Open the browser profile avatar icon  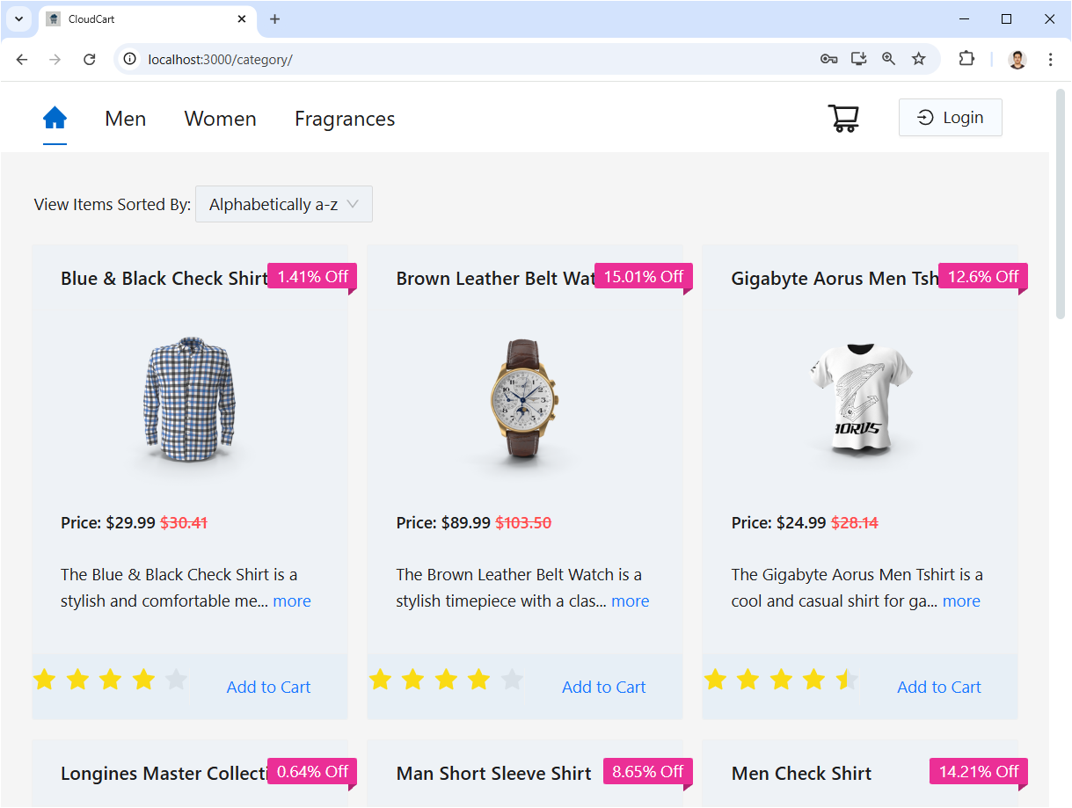[1017, 59]
